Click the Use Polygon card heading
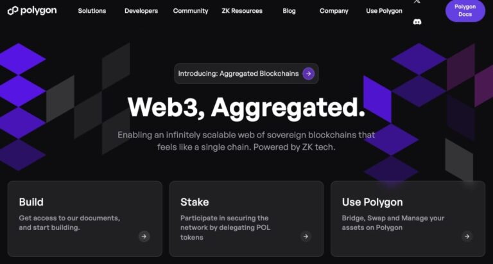This screenshot has height=264, width=493. pyautogui.click(x=372, y=202)
